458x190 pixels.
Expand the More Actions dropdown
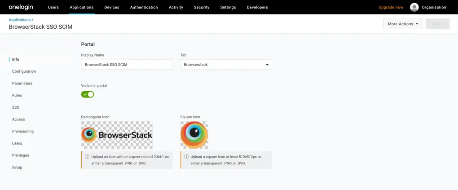(402, 24)
